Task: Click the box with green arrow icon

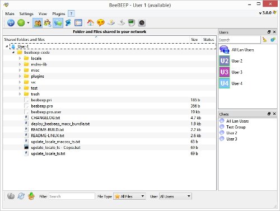Action: point(31,196)
